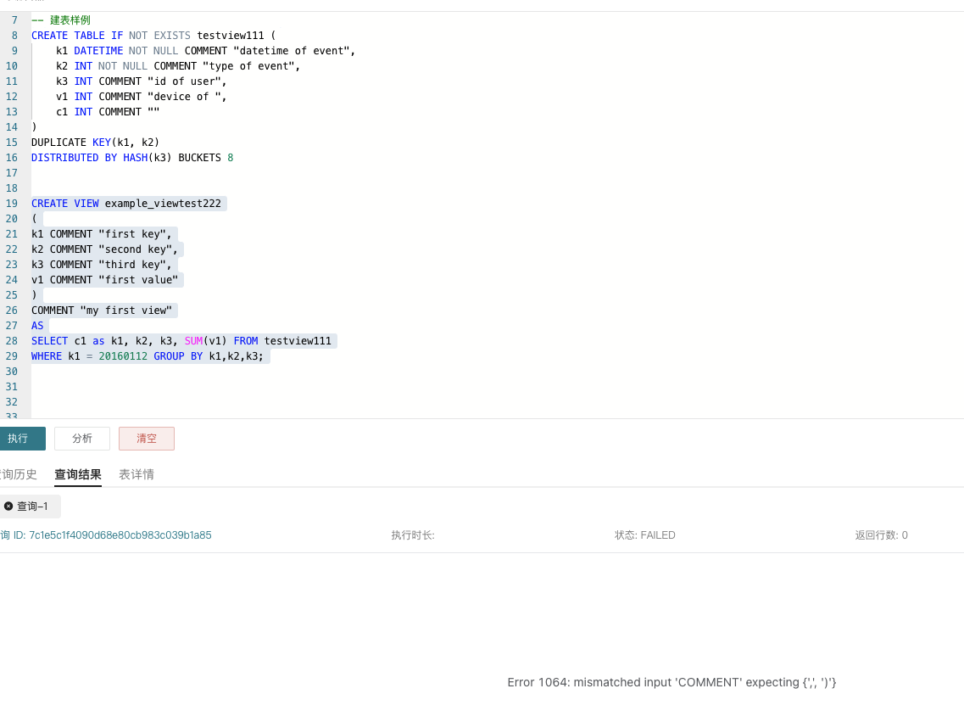Screen dimensions: 964x722
Task: Click the 状态: FAILED status label
Action: coord(644,535)
